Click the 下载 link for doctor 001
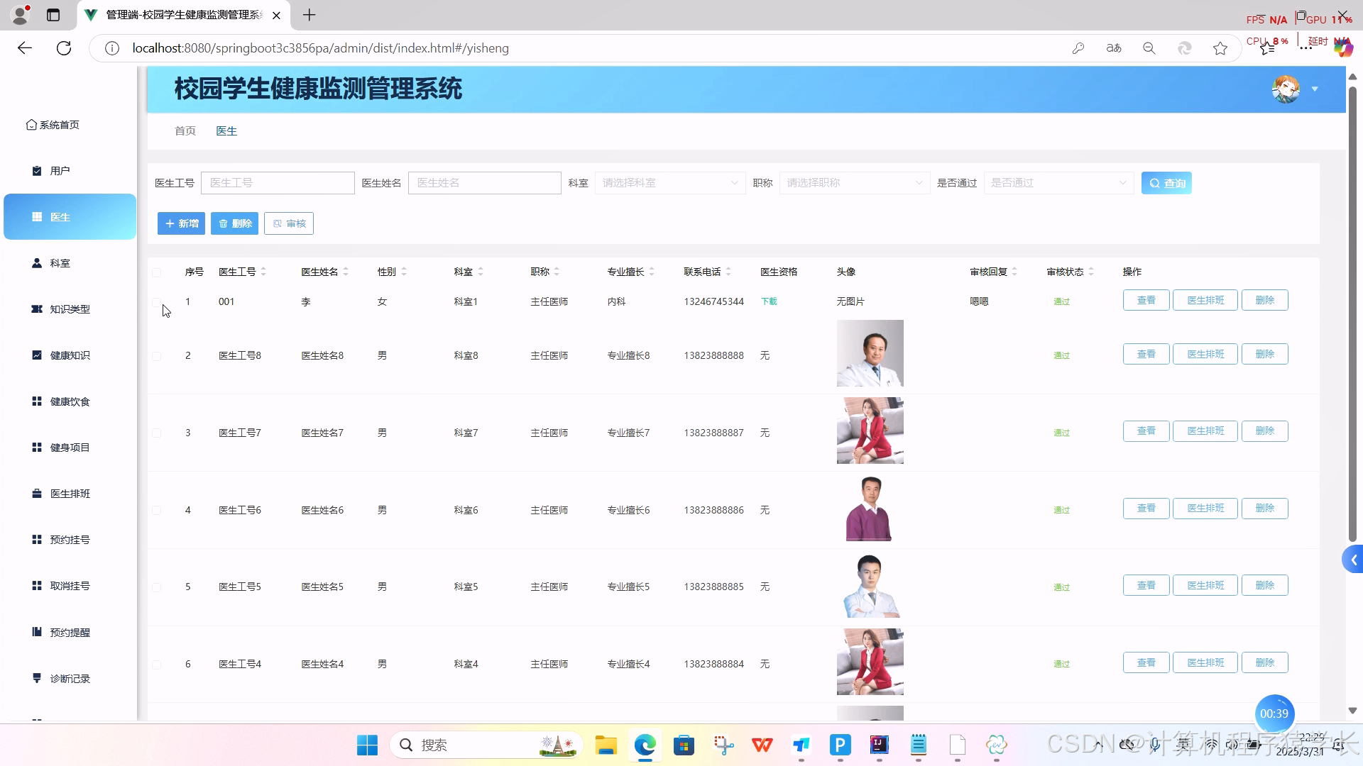The height and width of the screenshot is (766, 1363). pyautogui.click(x=767, y=301)
